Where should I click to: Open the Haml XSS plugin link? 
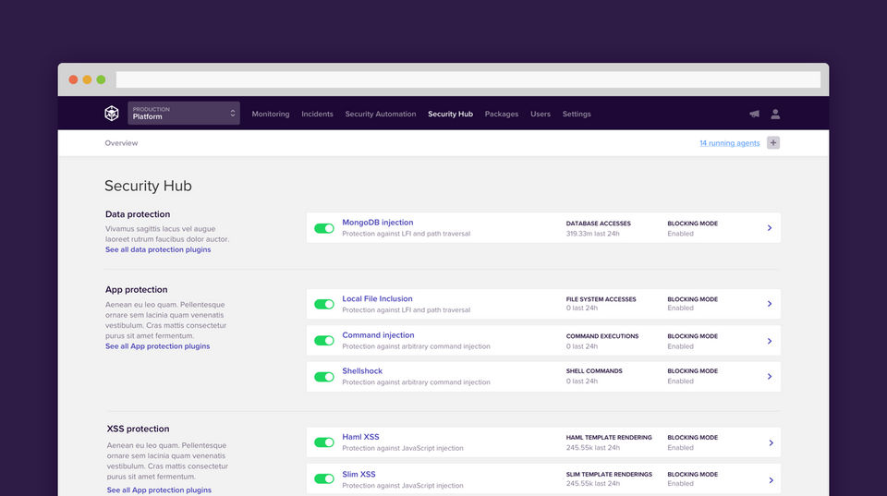(360, 437)
